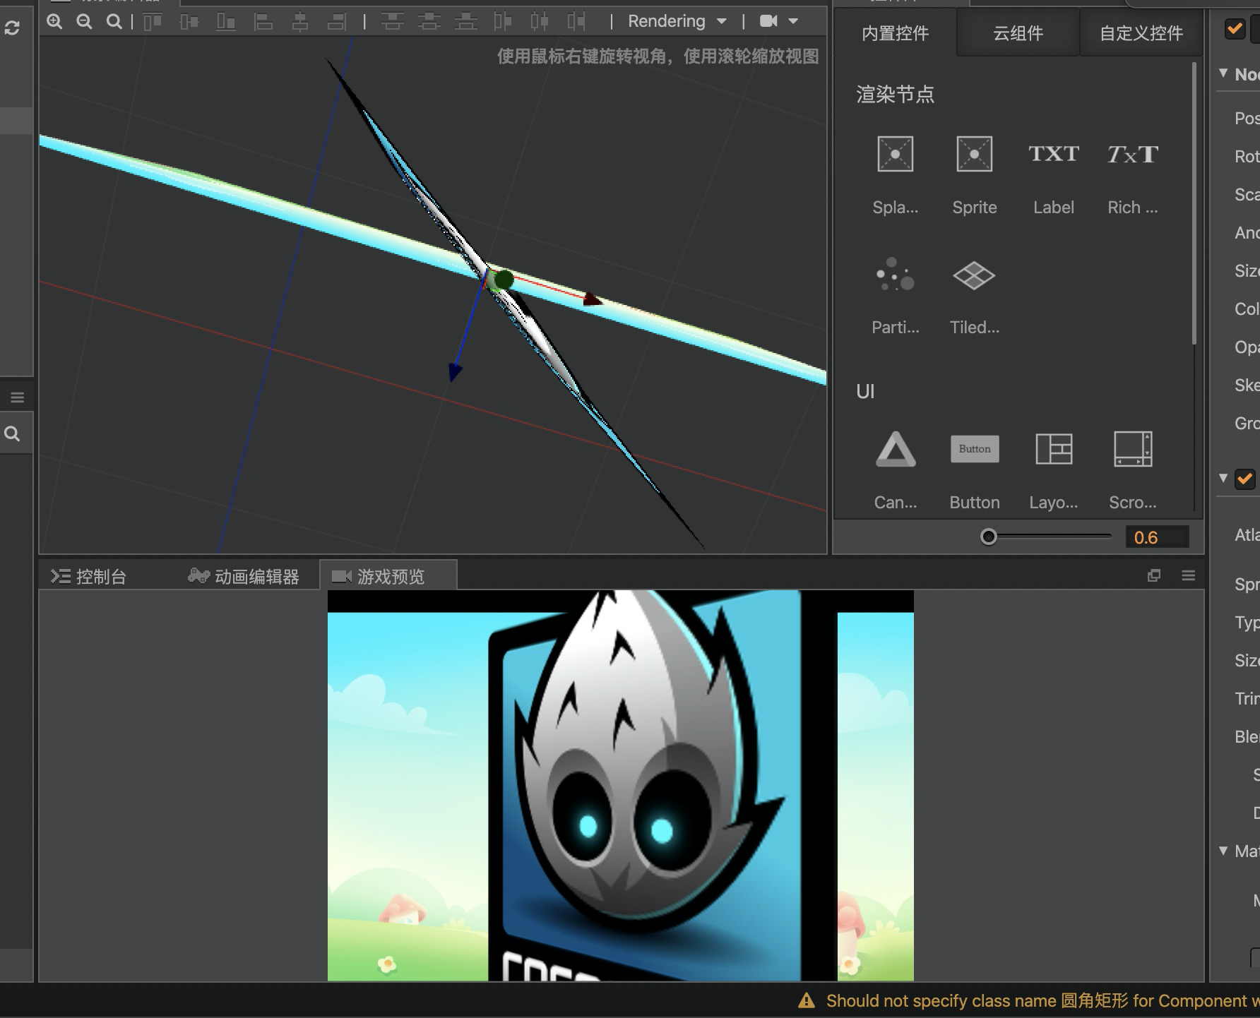This screenshot has height=1018, width=1260.
Task: Distribute nodes by bottom edges
Action: pos(466,22)
